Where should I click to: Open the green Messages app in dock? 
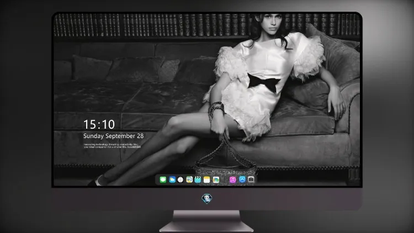pyautogui.click(x=163, y=179)
